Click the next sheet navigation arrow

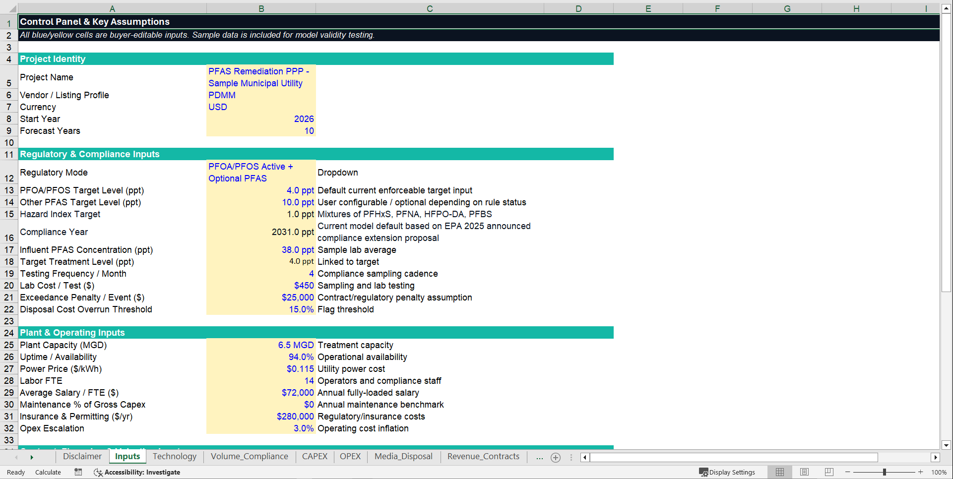pos(32,457)
